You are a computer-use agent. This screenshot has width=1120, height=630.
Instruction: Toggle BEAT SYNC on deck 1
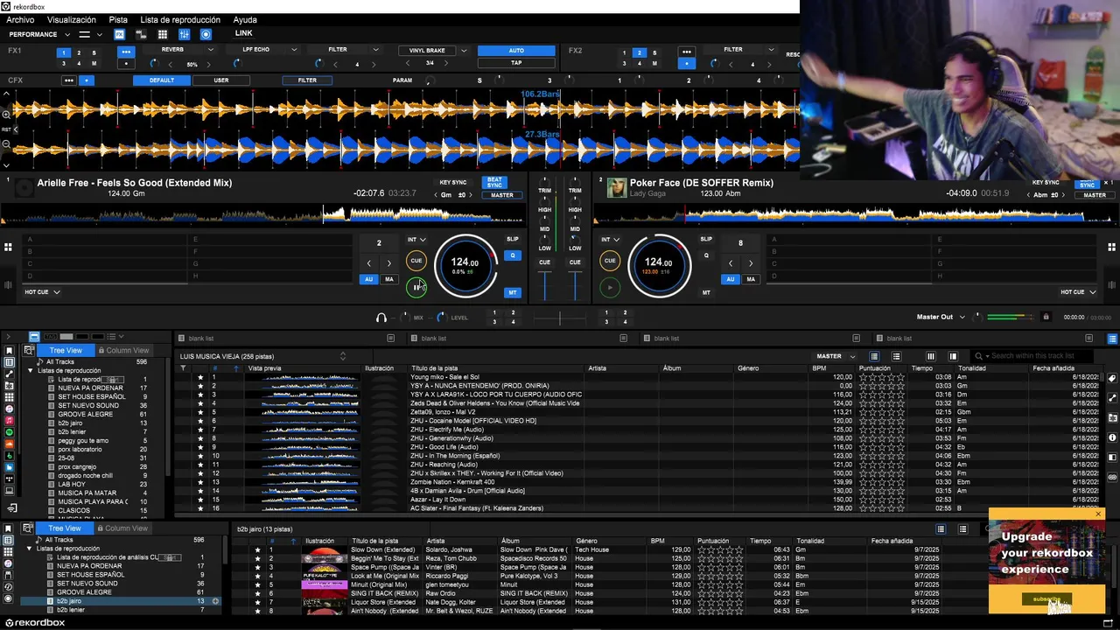494,183
